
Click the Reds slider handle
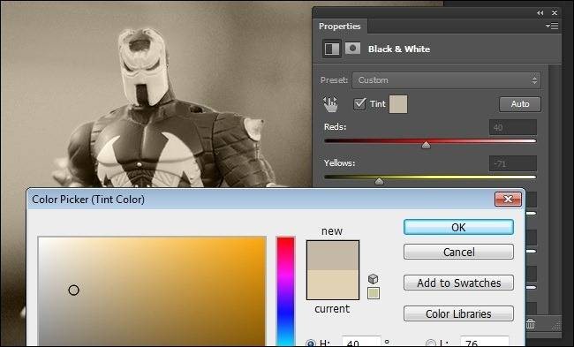(427, 146)
